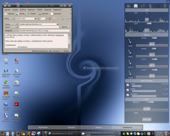Image resolution: width=170 pixels, height=136 pixels.
Task: Open the application launcher menu at taskbar left
Action: coord(2,134)
